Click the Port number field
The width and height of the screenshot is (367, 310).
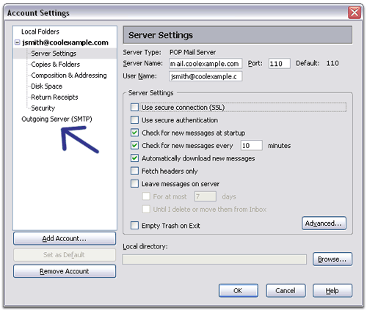280,64
